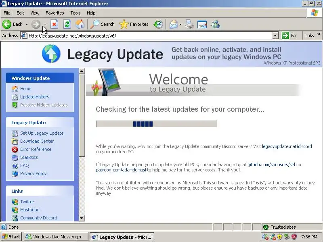The width and height of the screenshot is (323, 242).
Task: Open the Mail button dropdown arrow
Action: (x=180, y=24)
